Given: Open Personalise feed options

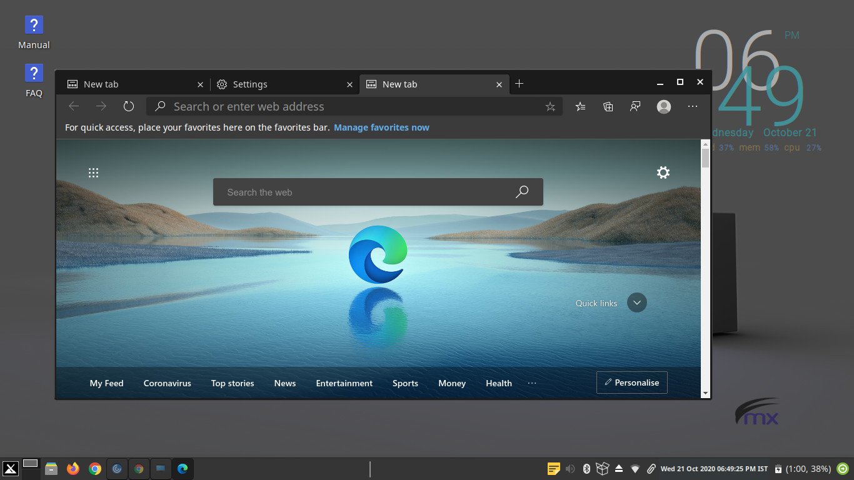Looking at the screenshot, I should click(631, 382).
